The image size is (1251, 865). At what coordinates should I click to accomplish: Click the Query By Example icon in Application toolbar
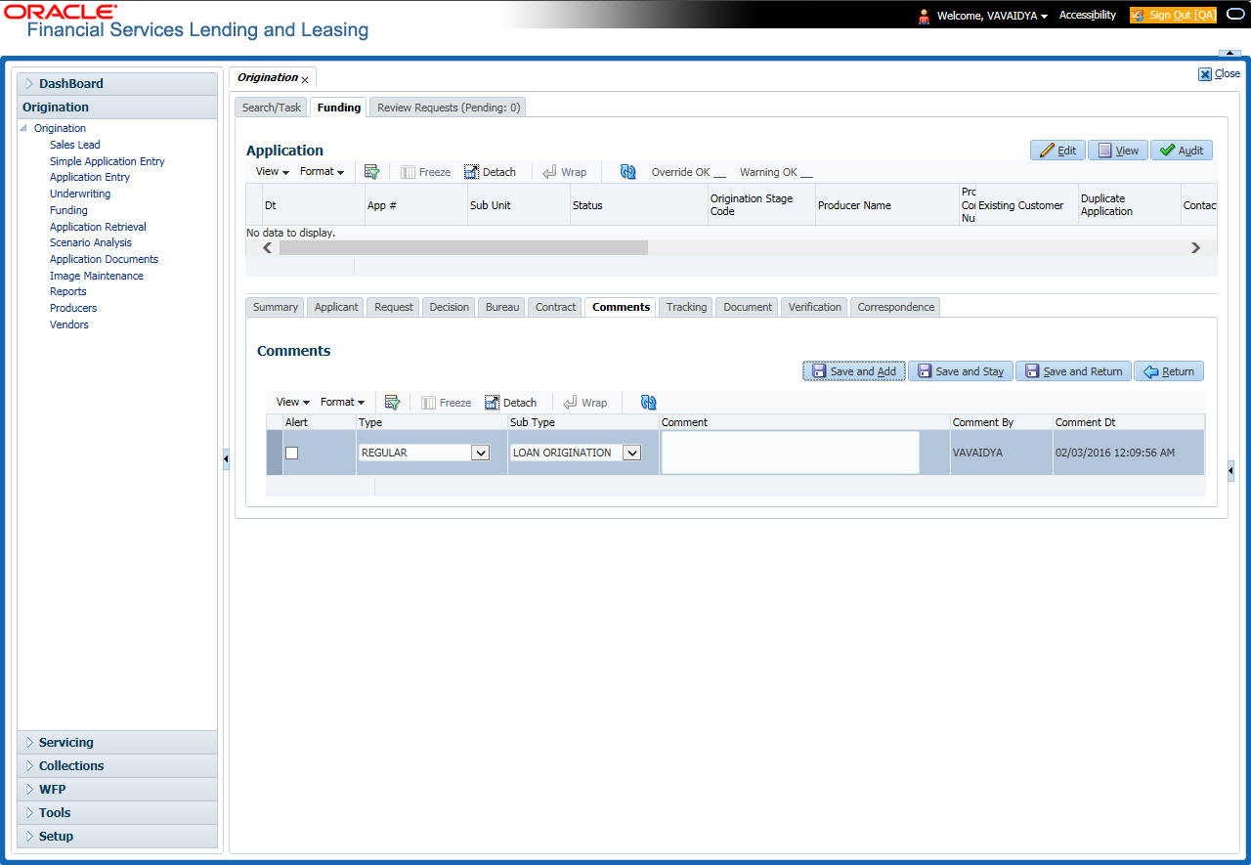point(371,172)
